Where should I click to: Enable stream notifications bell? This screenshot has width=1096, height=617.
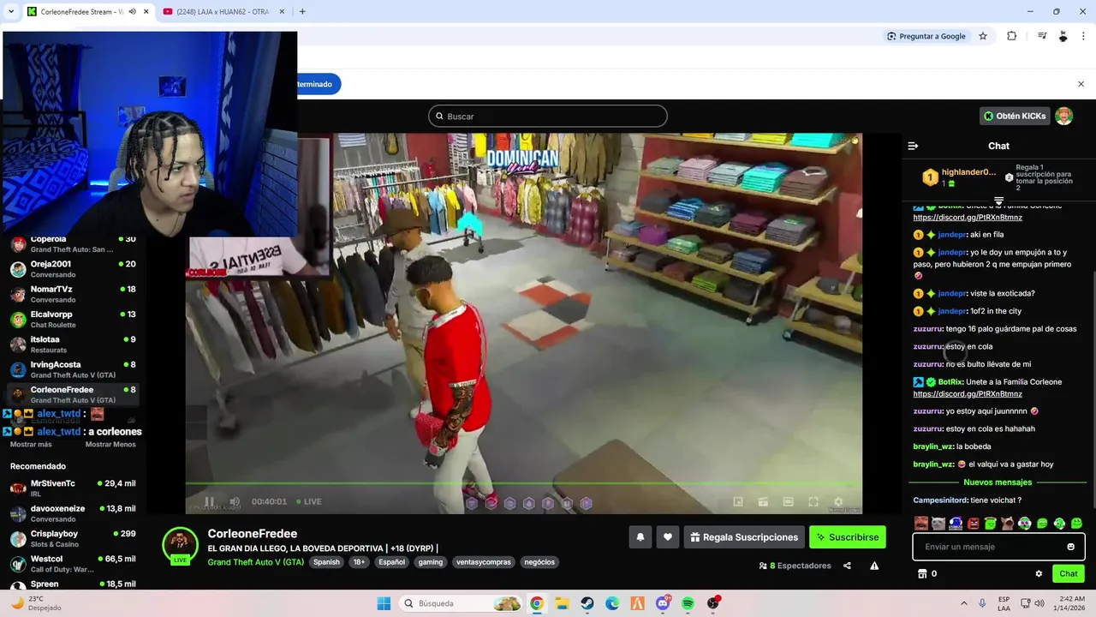tap(640, 537)
